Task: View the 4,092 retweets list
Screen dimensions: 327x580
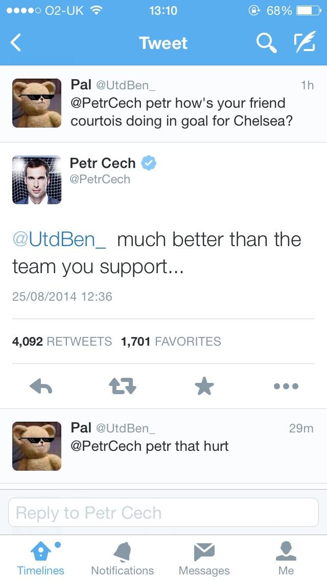Action: tap(62, 341)
